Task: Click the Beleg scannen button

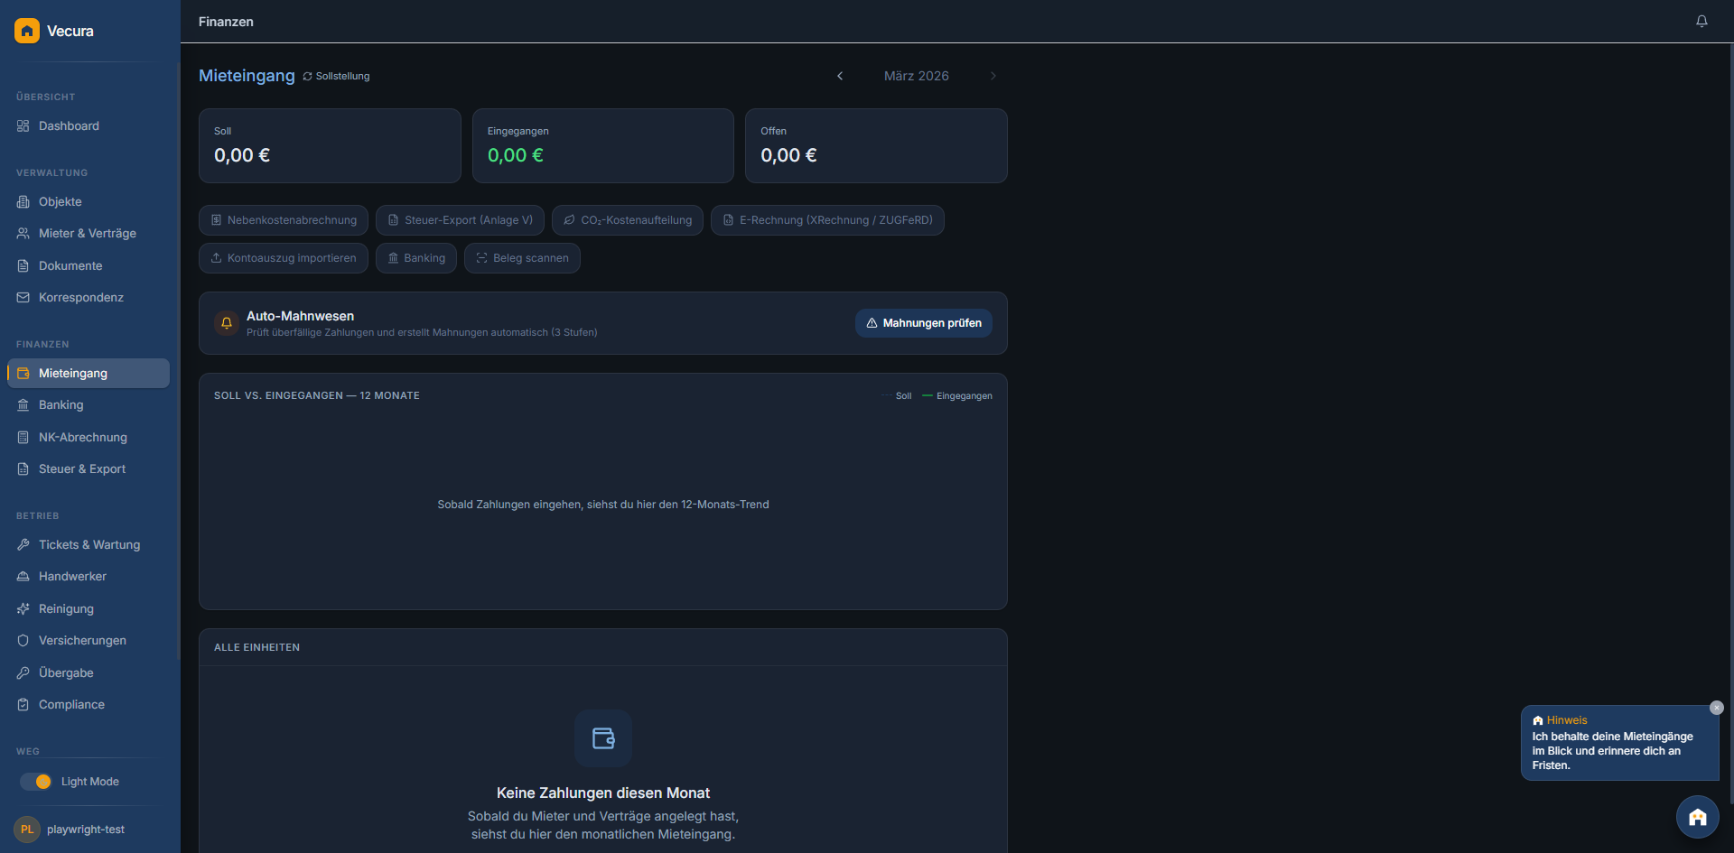Action: (522, 258)
